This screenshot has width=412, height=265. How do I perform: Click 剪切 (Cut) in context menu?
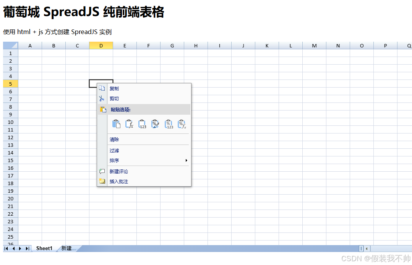point(144,99)
